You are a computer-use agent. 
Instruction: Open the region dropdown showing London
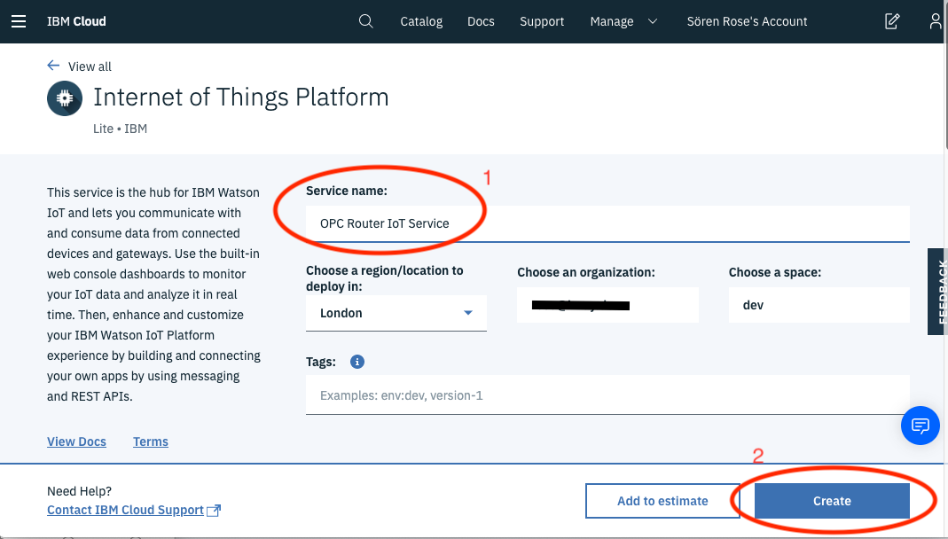click(396, 312)
